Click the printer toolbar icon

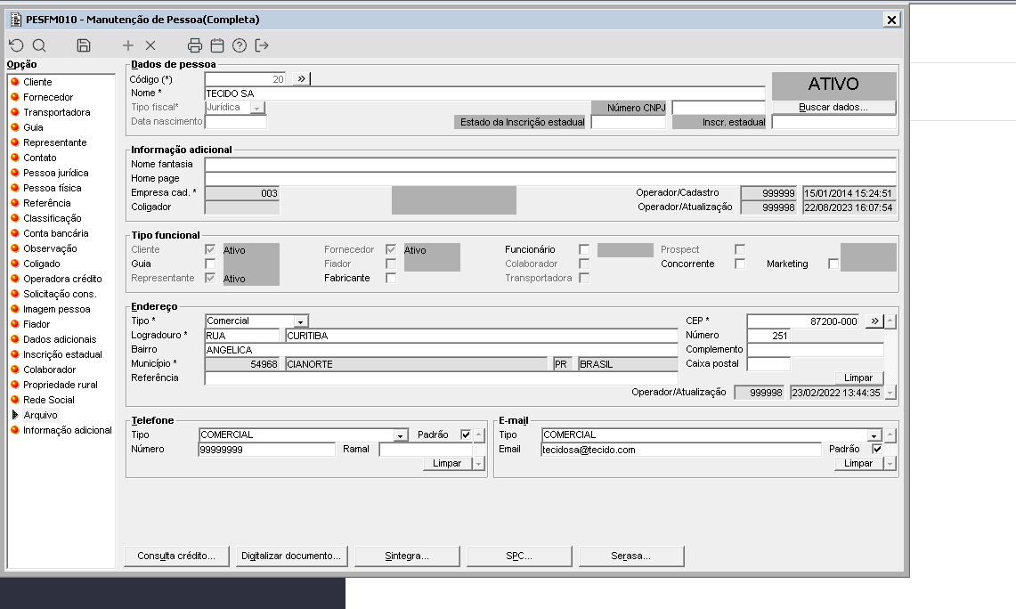[x=194, y=45]
